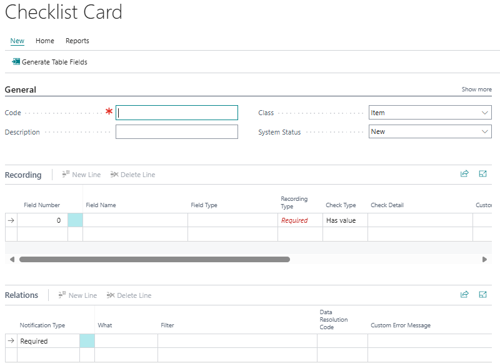Click Show more in General section

[476, 89]
